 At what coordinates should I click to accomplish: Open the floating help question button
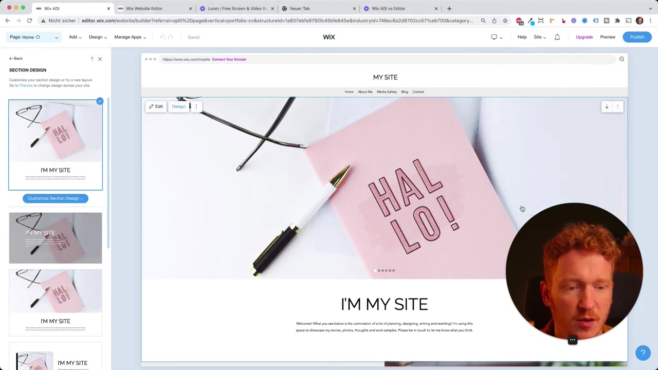tap(643, 353)
